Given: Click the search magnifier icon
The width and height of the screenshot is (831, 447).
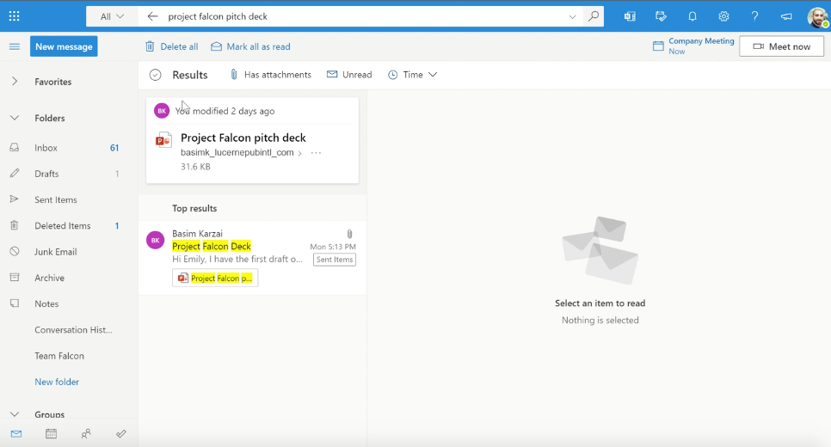Looking at the screenshot, I should pyautogui.click(x=594, y=16).
